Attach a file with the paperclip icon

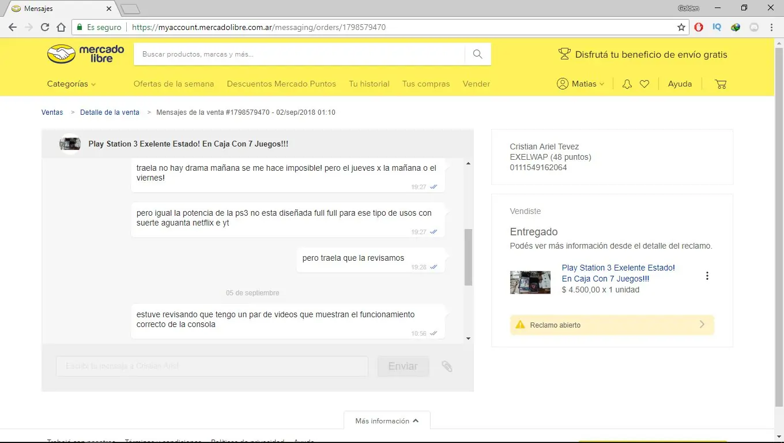coord(447,366)
